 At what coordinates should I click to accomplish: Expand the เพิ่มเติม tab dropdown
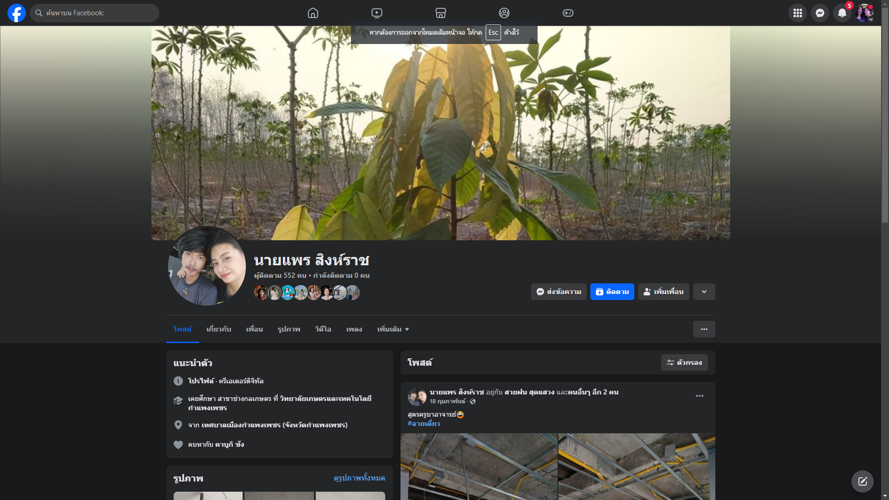[393, 329]
